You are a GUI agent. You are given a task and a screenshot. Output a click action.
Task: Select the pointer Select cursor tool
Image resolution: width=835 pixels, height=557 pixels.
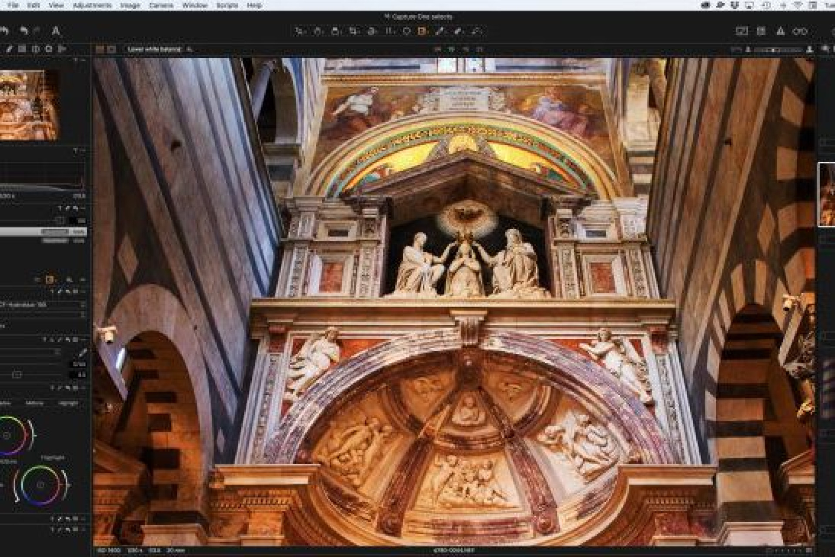click(x=300, y=31)
